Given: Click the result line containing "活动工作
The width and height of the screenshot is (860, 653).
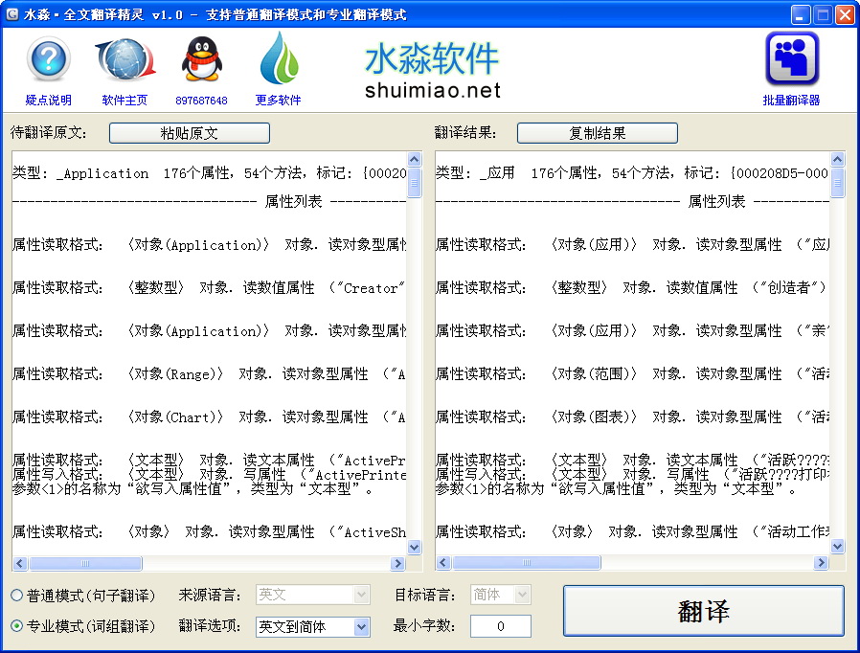Looking at the screenshot, I should pyautogui.click(x=632, y=531).
